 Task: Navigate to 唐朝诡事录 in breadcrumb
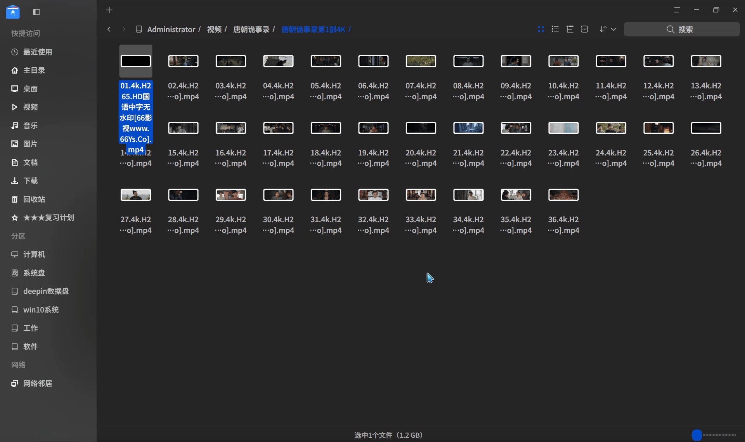(x=251, y=29)
